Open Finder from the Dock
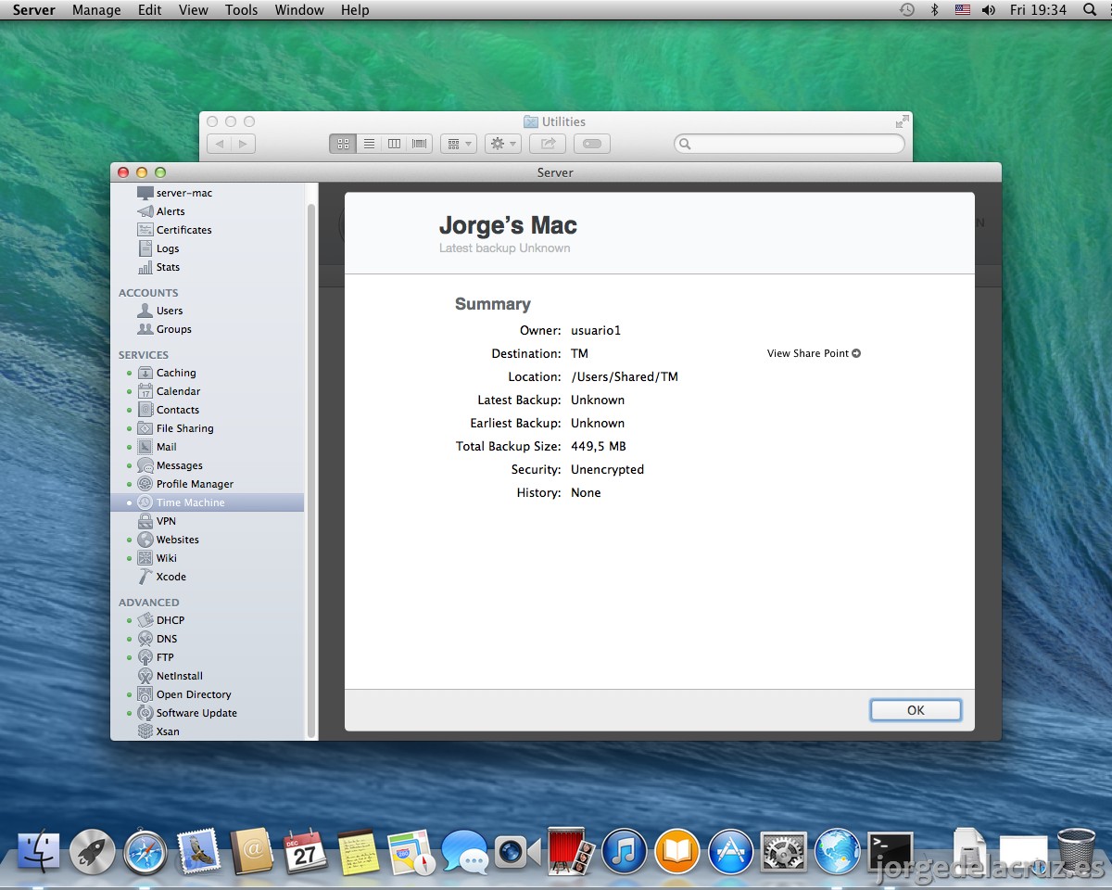The width and height of the screenshot is (1112, 890). [39, 852]
